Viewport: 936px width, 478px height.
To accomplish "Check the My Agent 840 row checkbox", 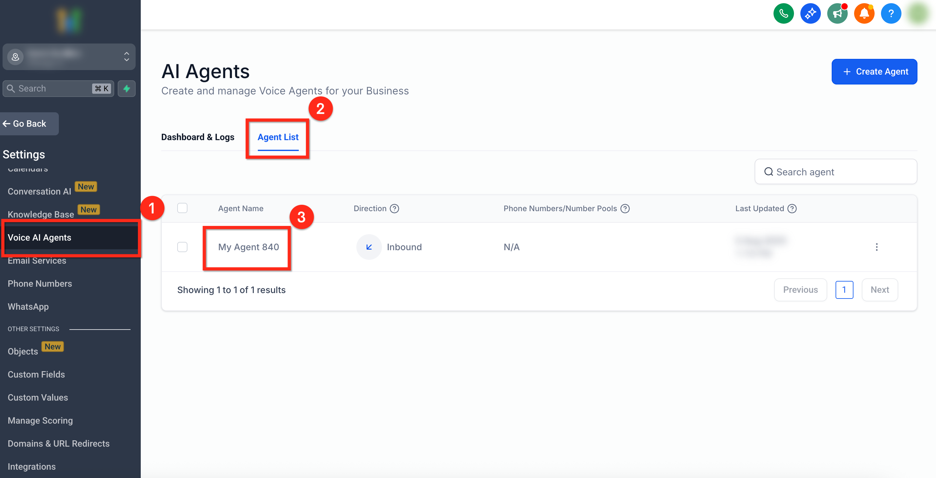I will tap(182, 247).
